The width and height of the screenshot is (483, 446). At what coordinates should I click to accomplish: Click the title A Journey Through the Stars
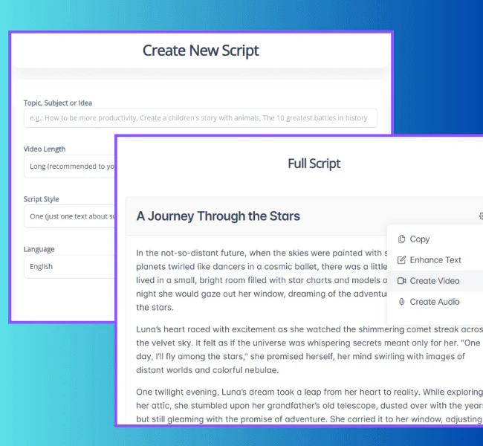[x=218, y=216]
